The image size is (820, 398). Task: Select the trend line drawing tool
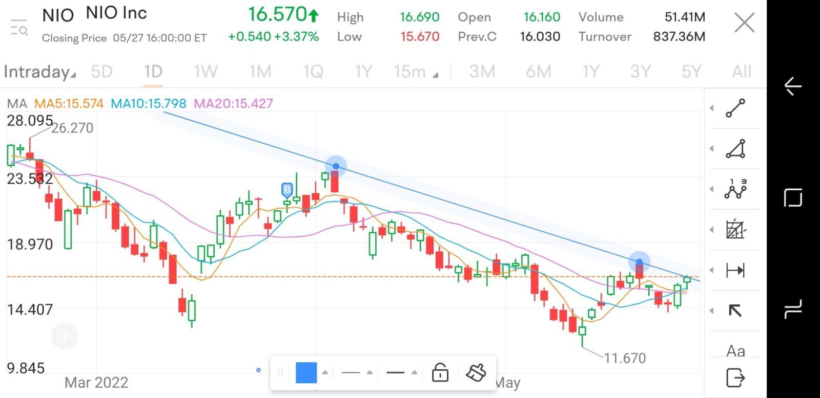click(x=735, y=108)
